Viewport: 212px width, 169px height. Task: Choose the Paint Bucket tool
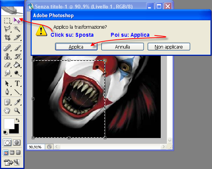pyautogui.click(x=17, y=65)
